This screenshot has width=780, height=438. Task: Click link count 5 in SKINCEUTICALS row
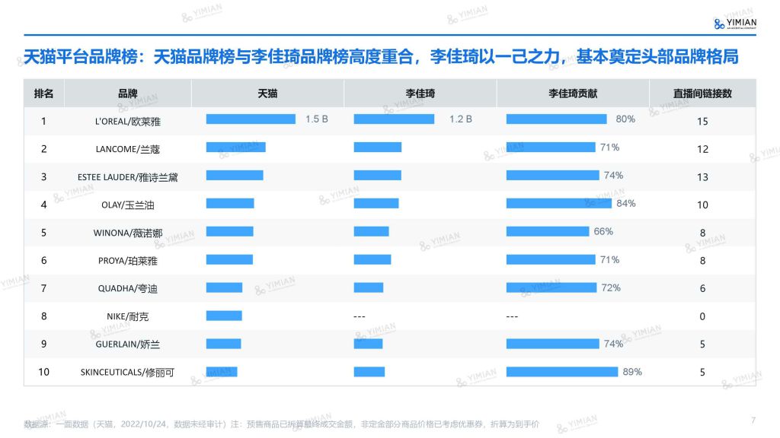(x=702, y=373)
